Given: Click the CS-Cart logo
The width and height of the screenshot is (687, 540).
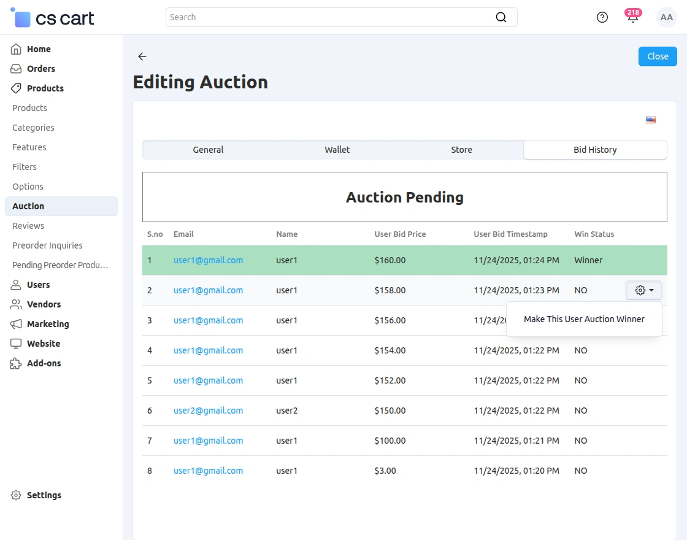Looking at the screenshot, I should (x=53, y=18).
